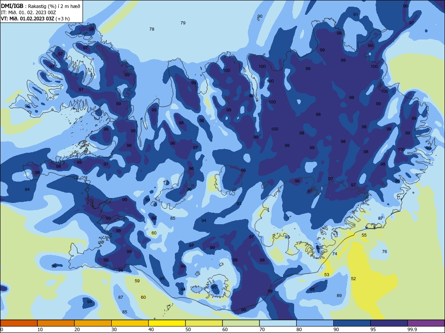Click the pale yellow 50–60 legend swatch
Viewport: 445px width, 333px height.
point(204,323)
